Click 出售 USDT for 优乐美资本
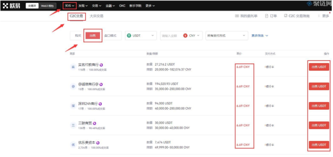 click(x=319, y=145)
